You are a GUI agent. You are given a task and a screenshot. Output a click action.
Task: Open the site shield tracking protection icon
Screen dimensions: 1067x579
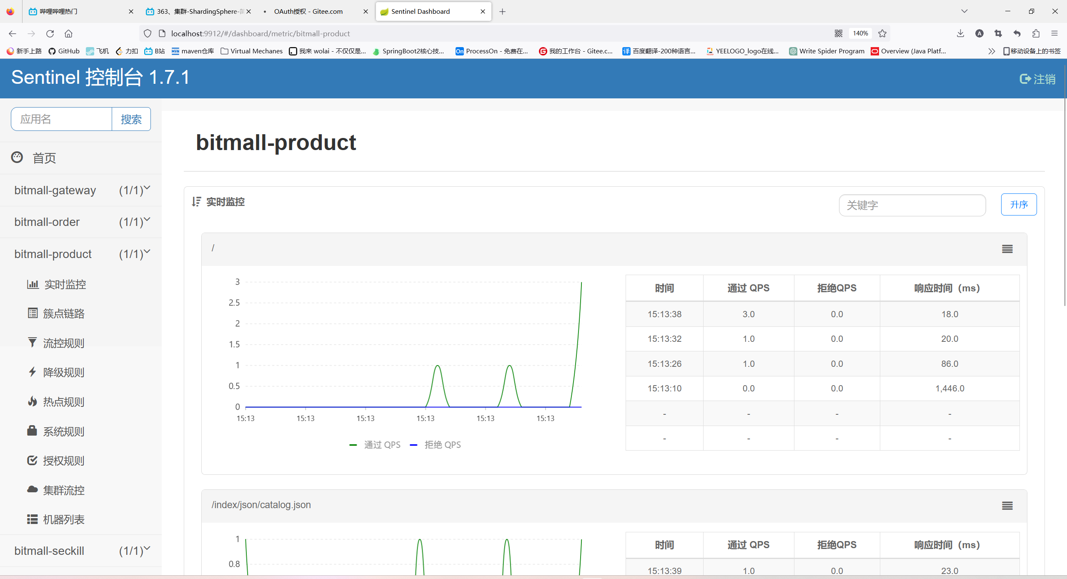click(148, 33)
